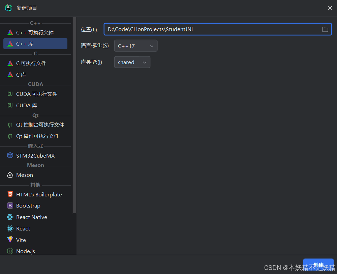Click the STM32CubeMX cube icon
Viewport: 337px width, 274px height.
pyautogui.click(x=10, y=156)
